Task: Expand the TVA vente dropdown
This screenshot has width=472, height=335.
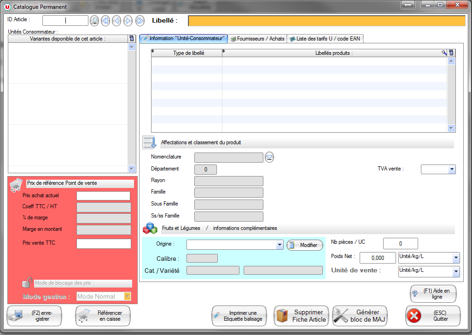Action: [x=452, y=170]
